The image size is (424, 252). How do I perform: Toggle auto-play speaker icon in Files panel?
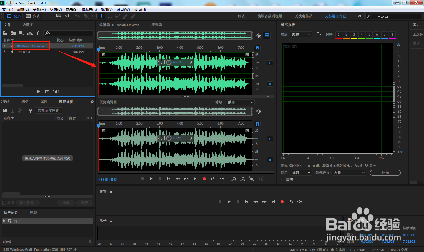(x=56, y=92)
